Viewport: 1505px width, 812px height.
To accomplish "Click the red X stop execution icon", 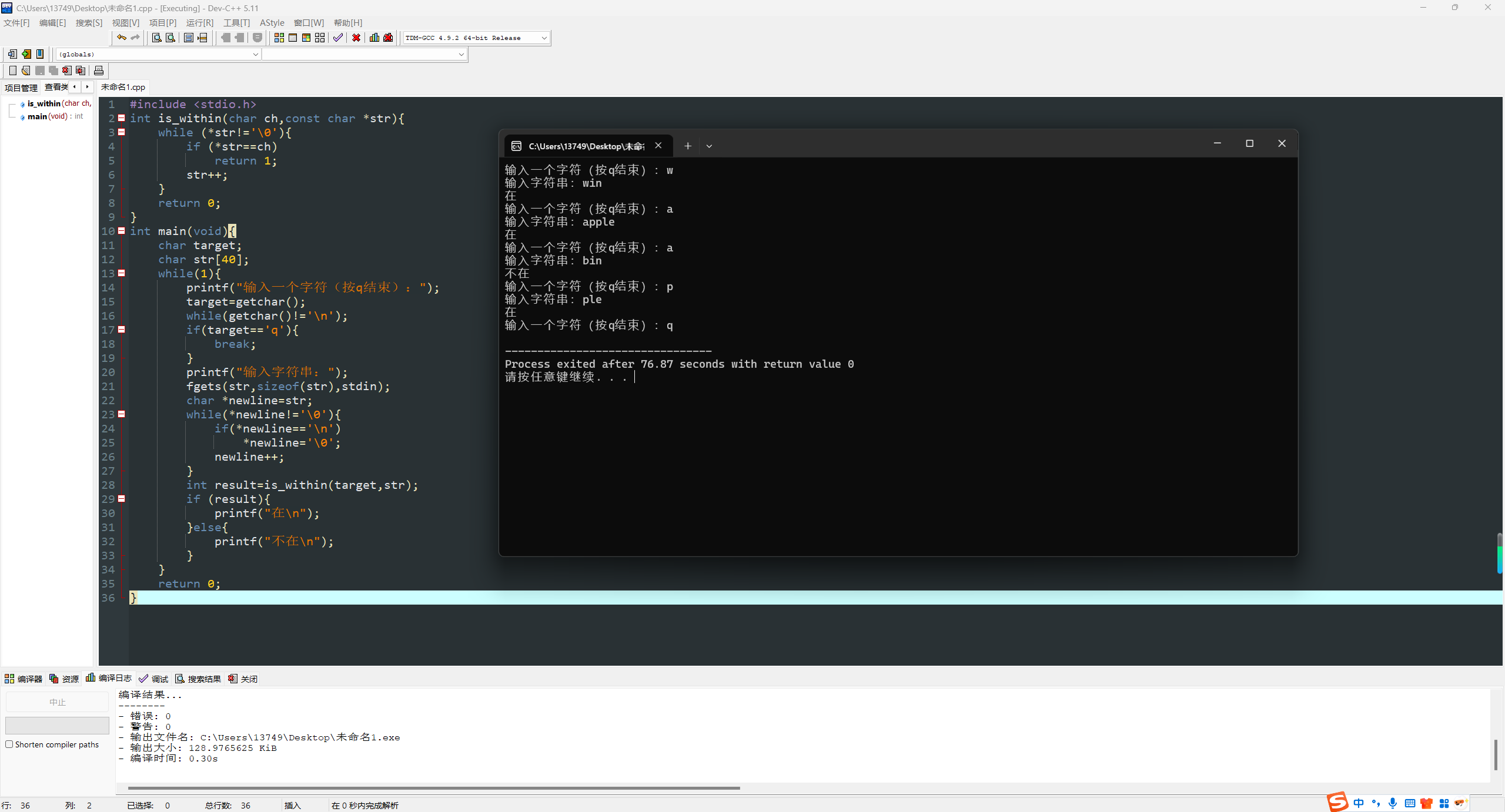I will tap(356, 38).
